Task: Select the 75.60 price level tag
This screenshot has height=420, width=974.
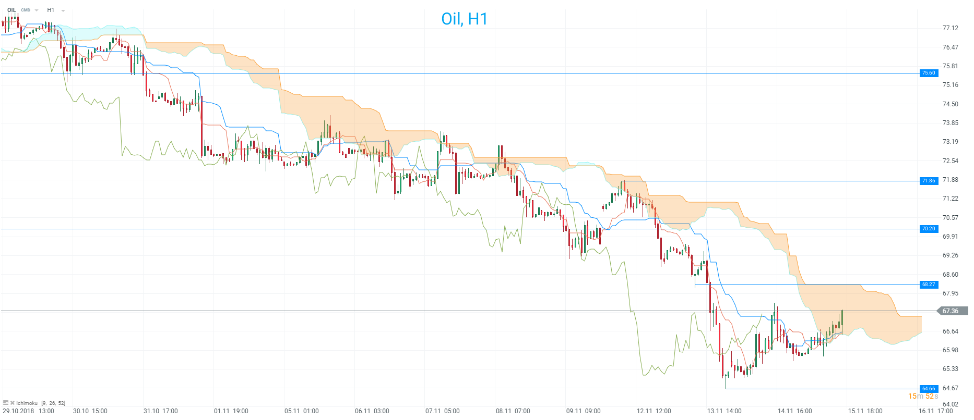Action: click(929, 73)
